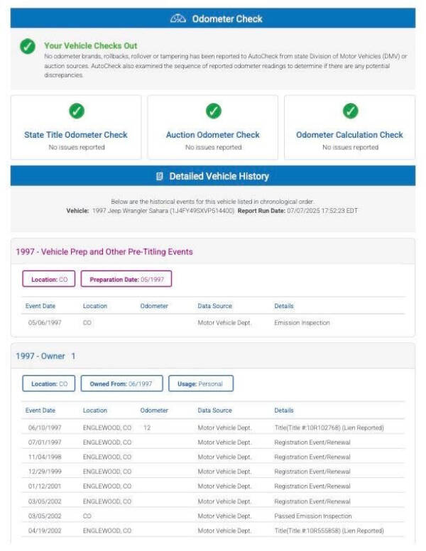Click the Preparation Date: 05/1997 badge
Screen dimensions: 426x551
126,280
